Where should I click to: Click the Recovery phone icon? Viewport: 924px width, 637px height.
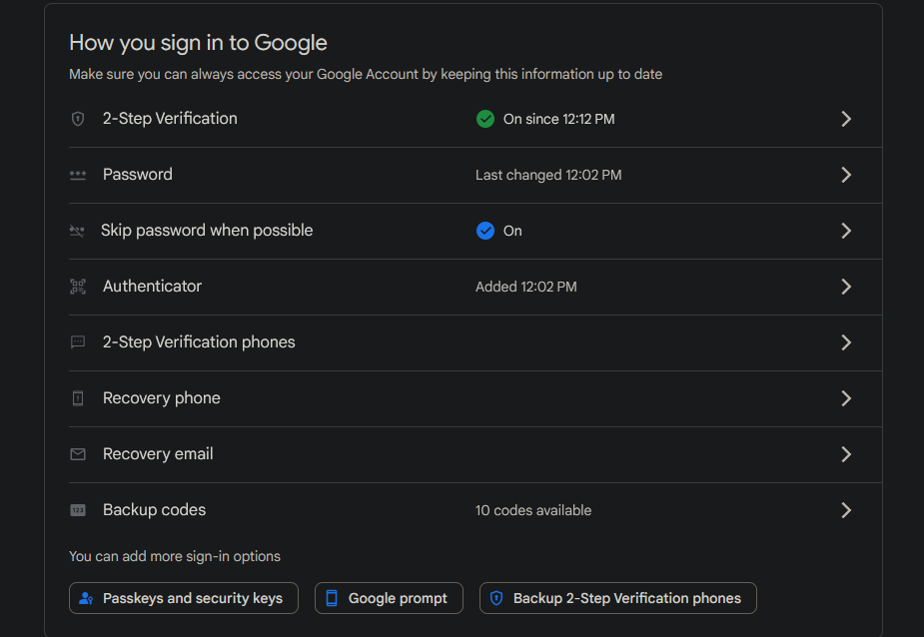(x=78, y=398)
